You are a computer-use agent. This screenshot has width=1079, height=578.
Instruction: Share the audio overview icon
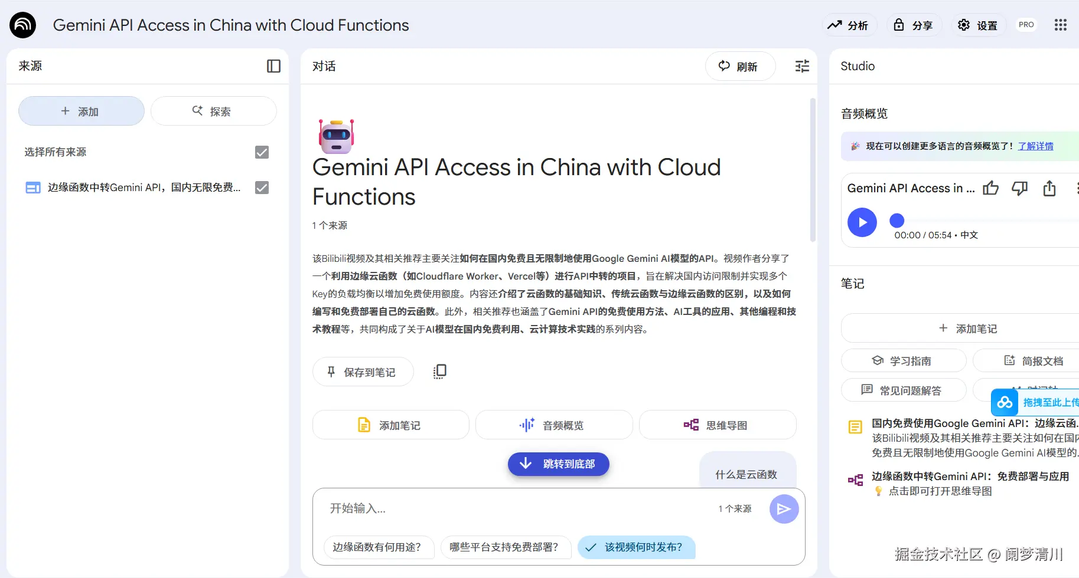click(x=1049, y=188)
